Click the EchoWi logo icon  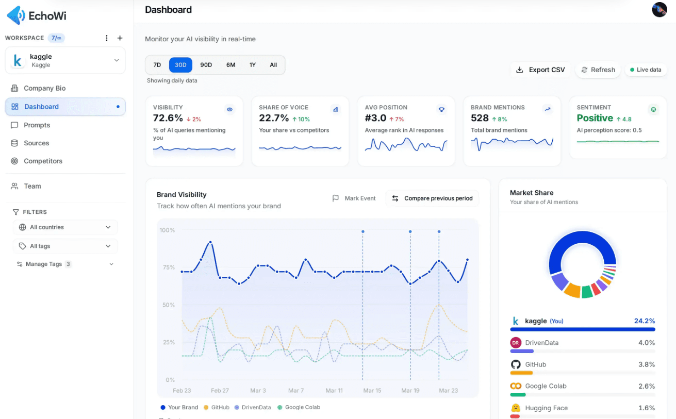tap(15, 15)
